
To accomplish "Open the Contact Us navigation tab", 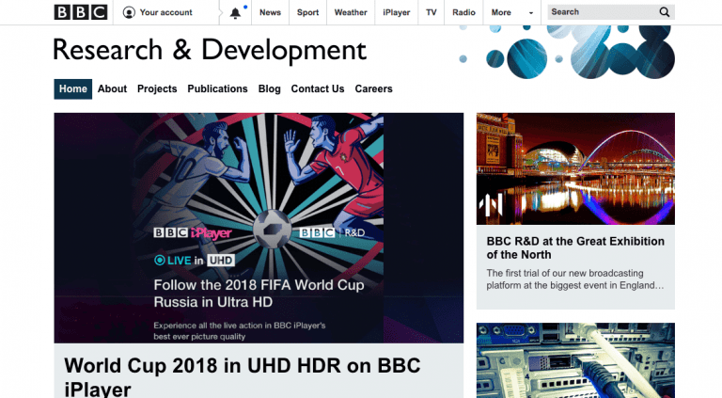I will [x=317, y=88].
